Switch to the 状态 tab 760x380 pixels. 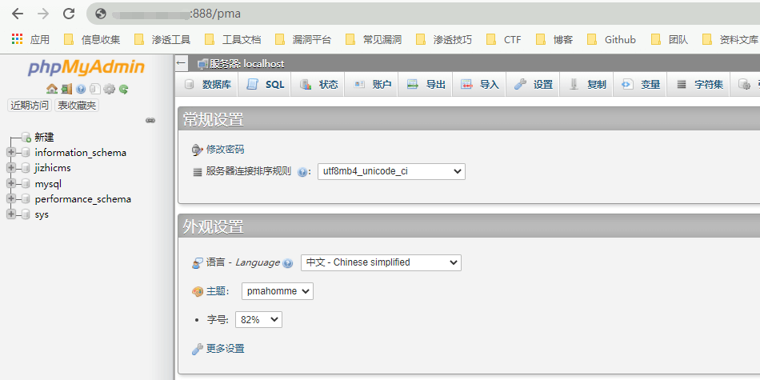[x=318, y=85]
